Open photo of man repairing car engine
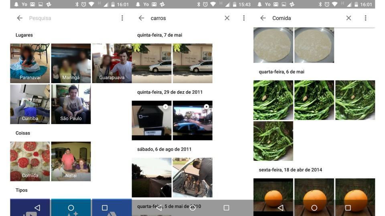This screenshot has height=216, width=385. click(192, 177)
